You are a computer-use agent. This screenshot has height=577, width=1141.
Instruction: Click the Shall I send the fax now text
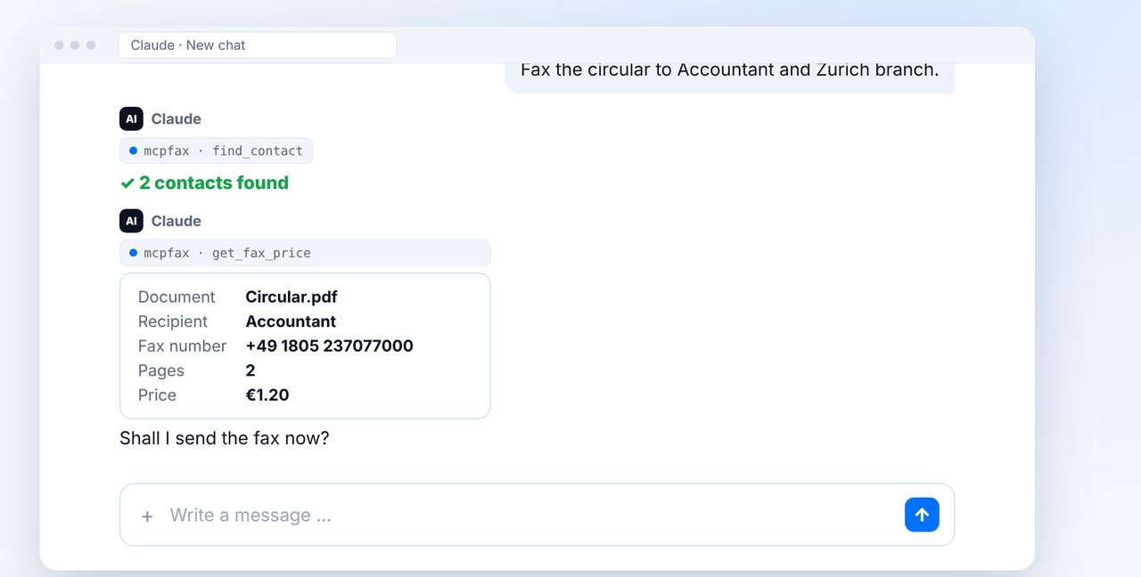[x=225, y=438]
